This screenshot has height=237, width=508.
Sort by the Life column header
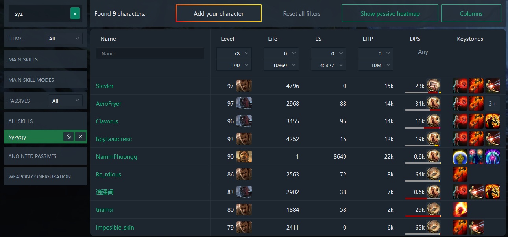click(x=273, y=39)
